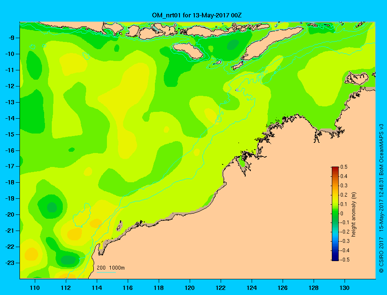Select latitude axis label -16

pos(9,150)
